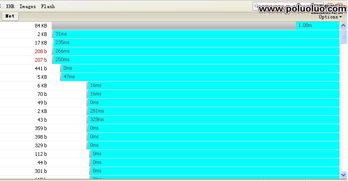Click the 281ms timeline bar
Viewport: 348px width, 181px height.
pyautogui.click(x=213, y=111)
